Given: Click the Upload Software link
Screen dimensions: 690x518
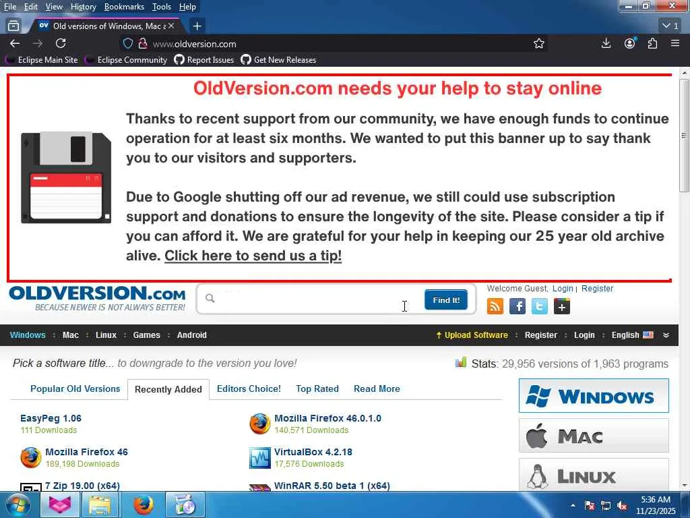Looking at the screenshot, I should [471, 335].
